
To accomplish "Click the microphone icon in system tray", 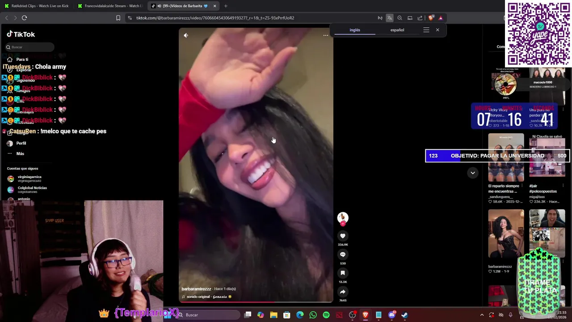I will [x=511, y=315].
